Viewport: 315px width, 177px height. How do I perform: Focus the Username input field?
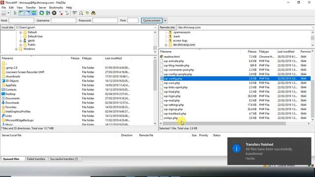63,21
